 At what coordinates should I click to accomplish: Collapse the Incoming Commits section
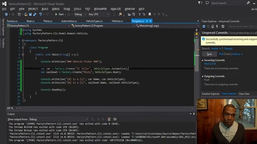point(202,60)
